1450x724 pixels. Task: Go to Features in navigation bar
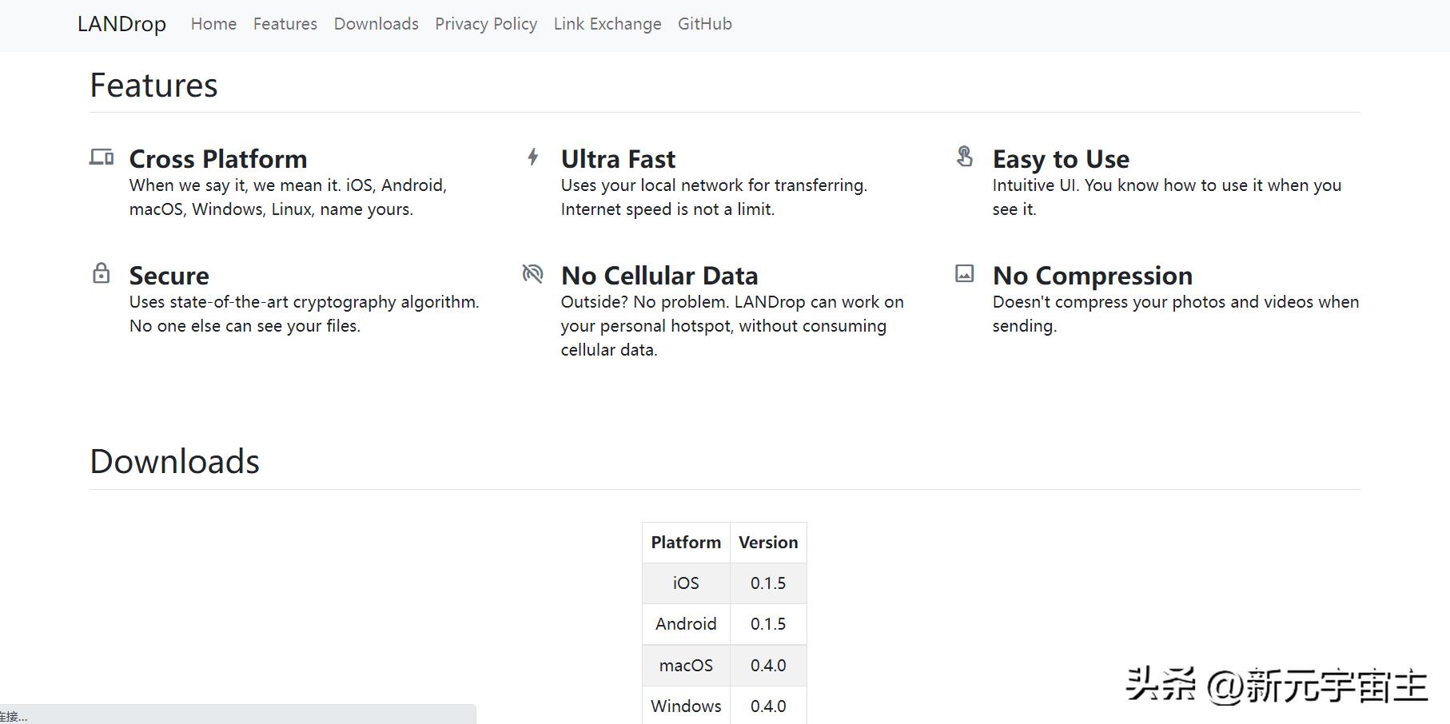tap(285, 24)
